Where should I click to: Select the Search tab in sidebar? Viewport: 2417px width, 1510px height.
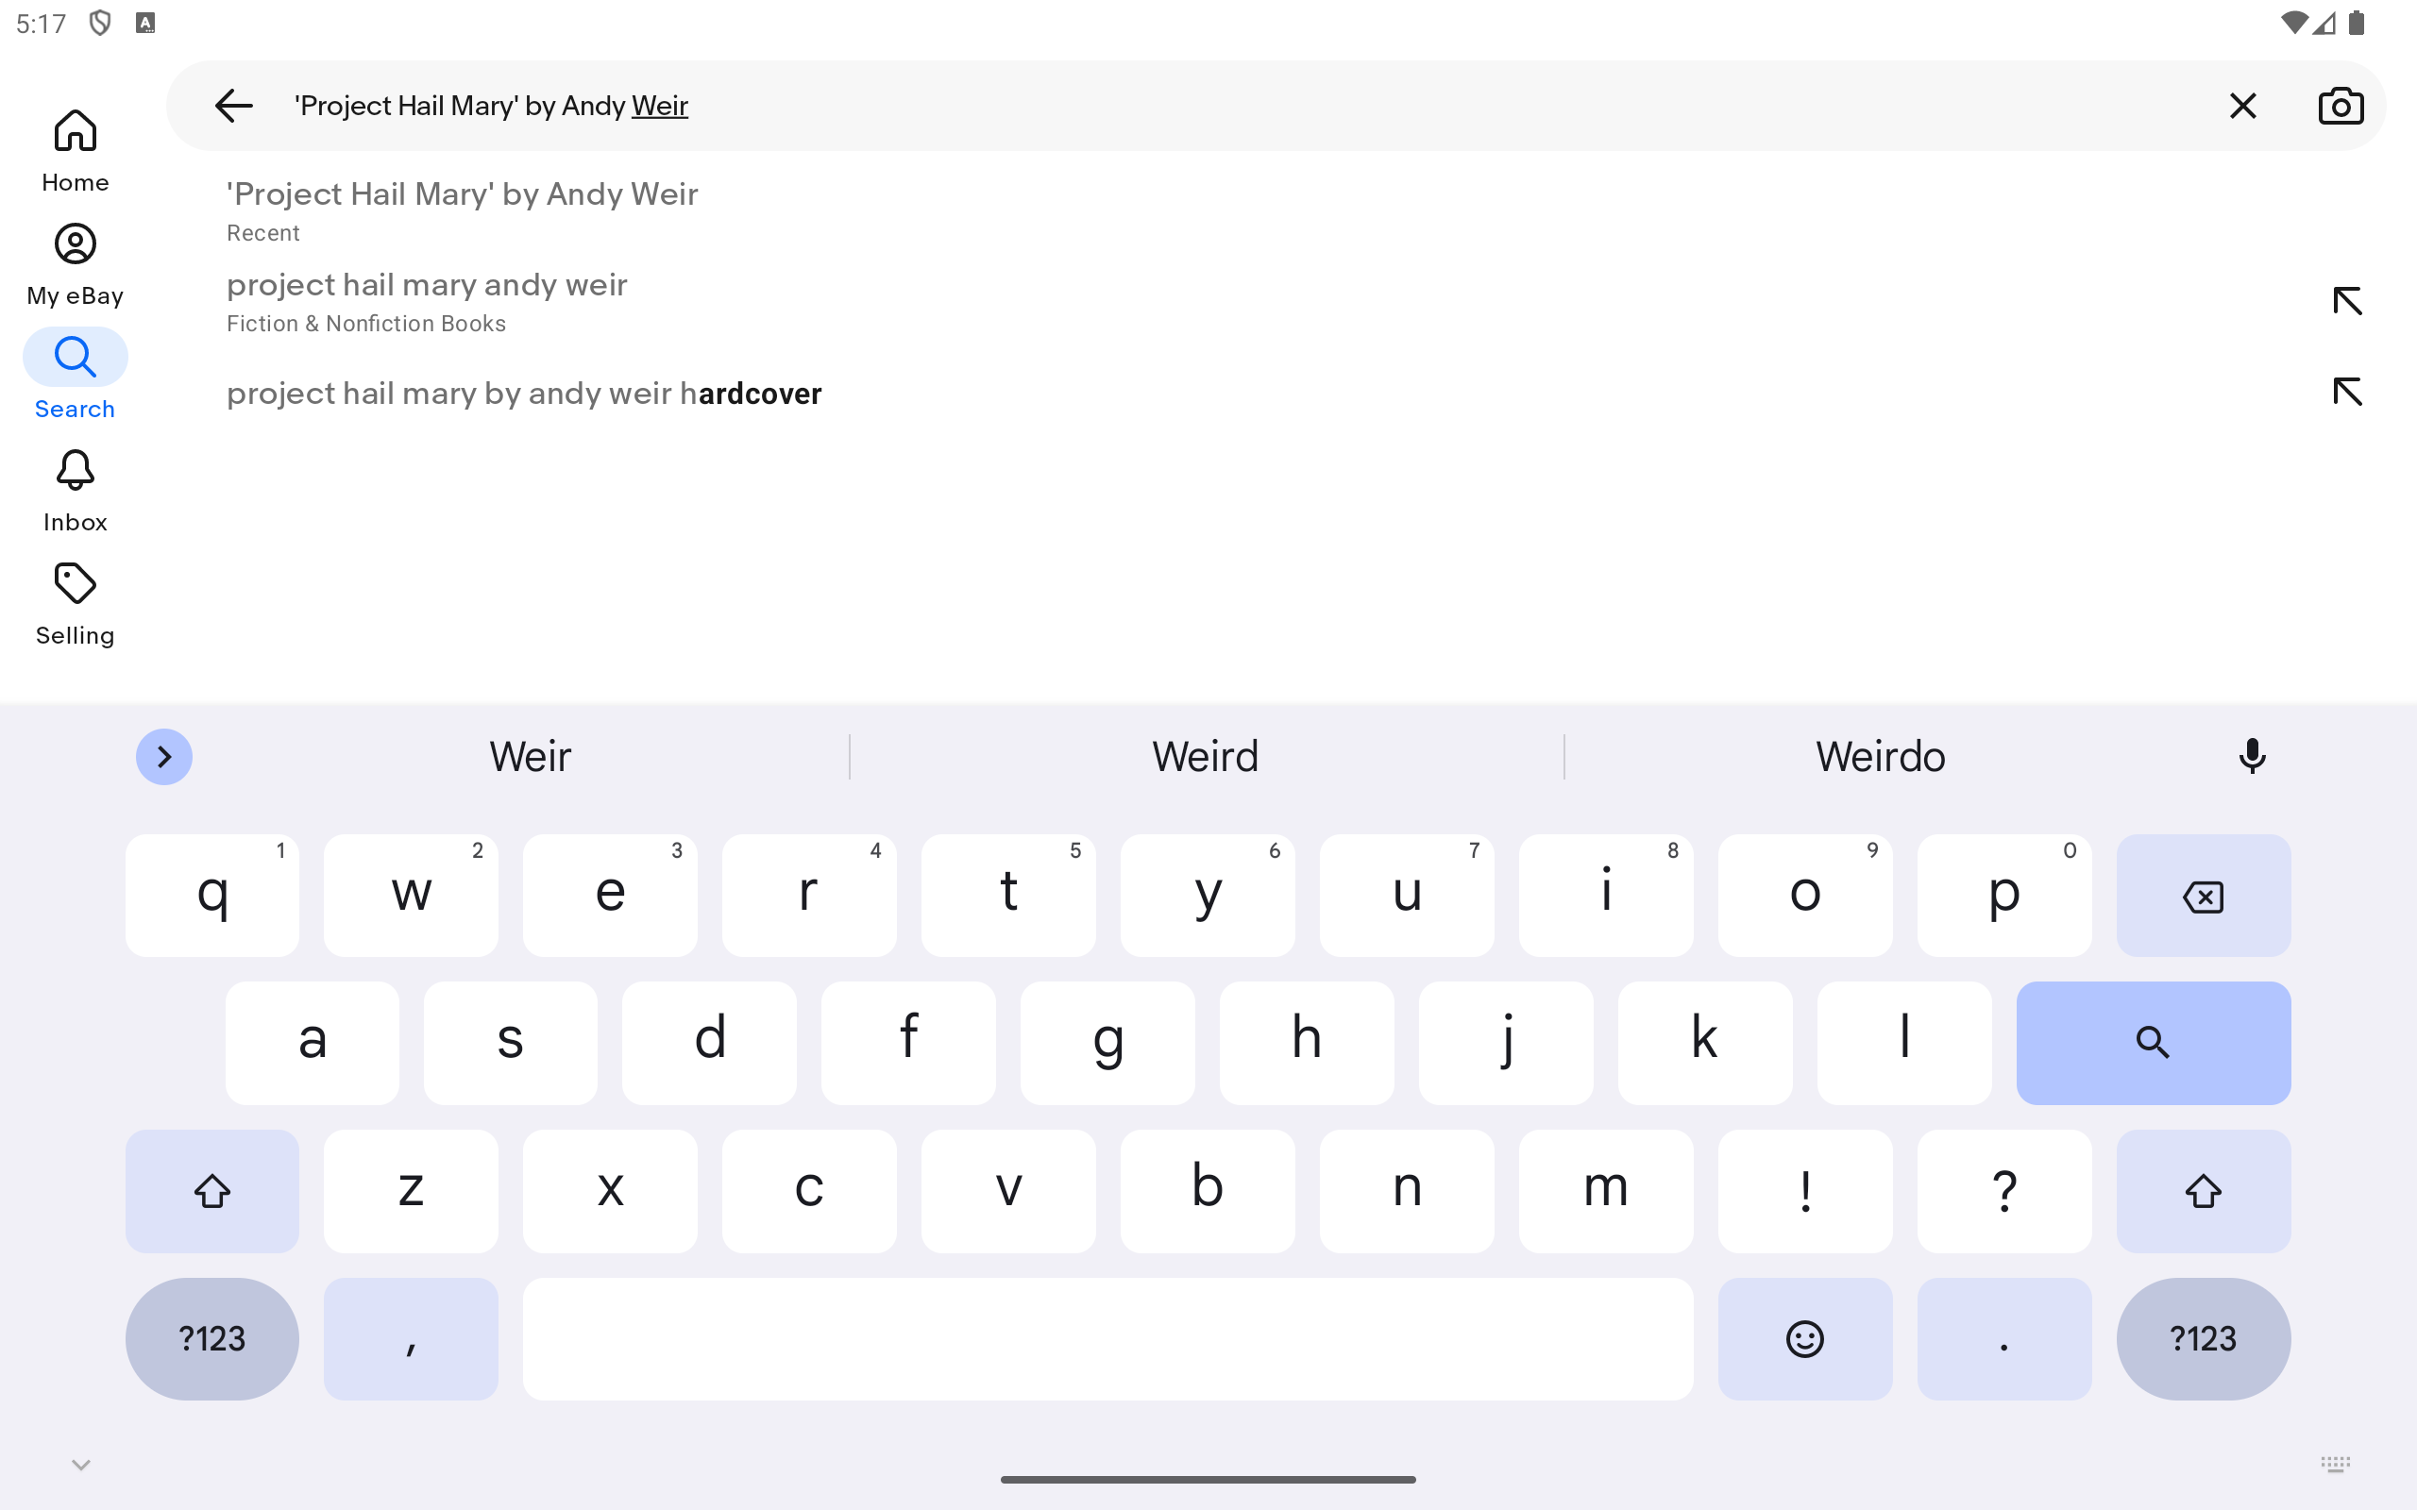(x=75, y=377)
